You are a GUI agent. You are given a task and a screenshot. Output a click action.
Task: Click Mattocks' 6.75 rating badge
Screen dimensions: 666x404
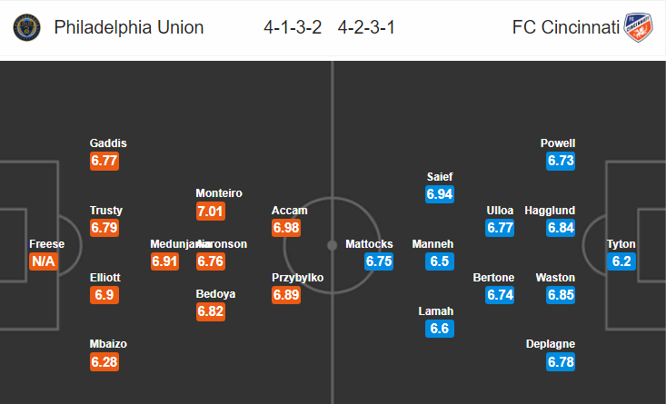(x=379, y=261)
